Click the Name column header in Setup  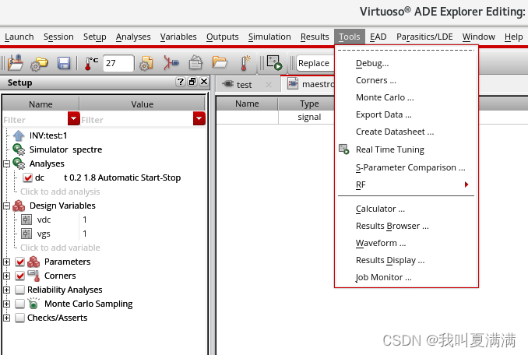pyautogui.click(x=40, y=104)
